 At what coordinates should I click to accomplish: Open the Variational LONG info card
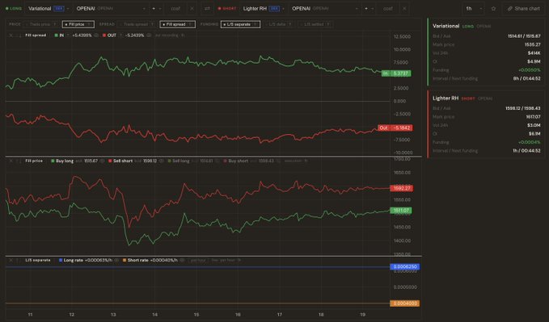point(486,52)
